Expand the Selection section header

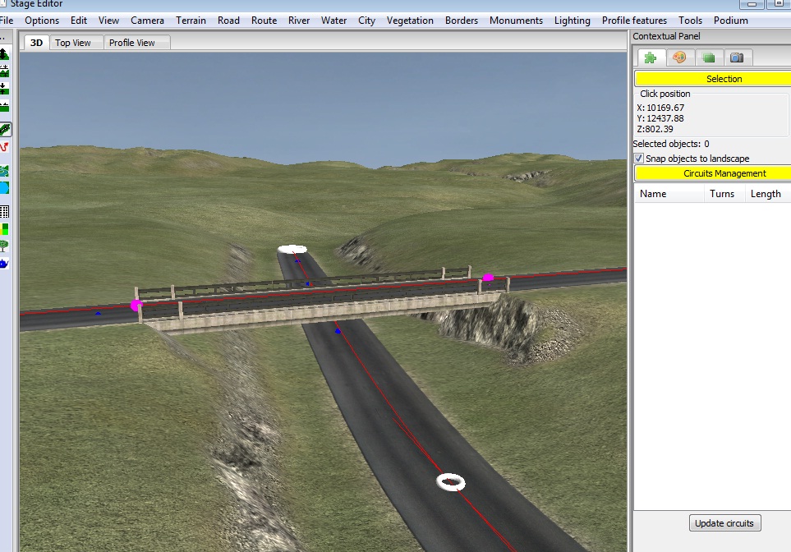(x=712, y=79)
